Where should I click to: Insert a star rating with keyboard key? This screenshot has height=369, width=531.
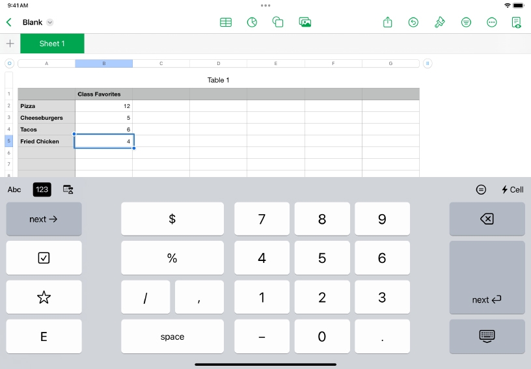coord(44,297)
